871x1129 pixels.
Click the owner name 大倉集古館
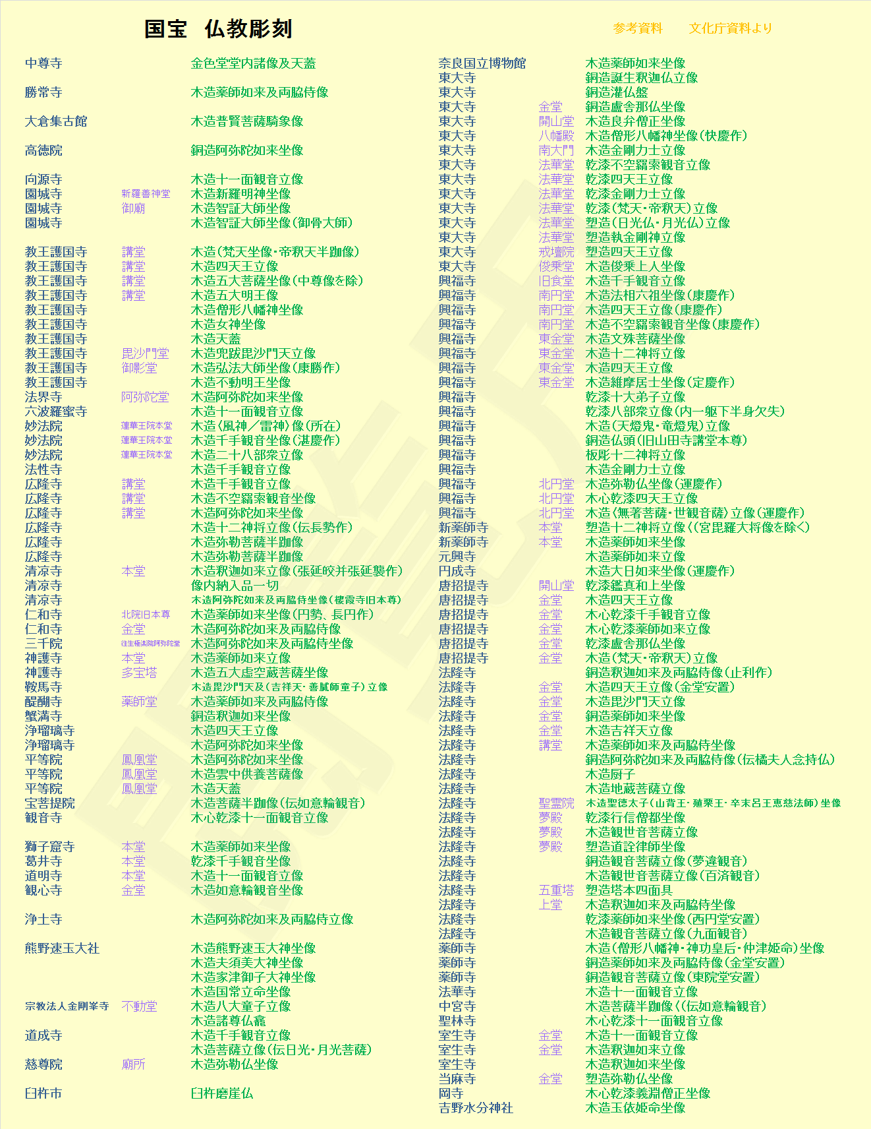click(56, 121)
